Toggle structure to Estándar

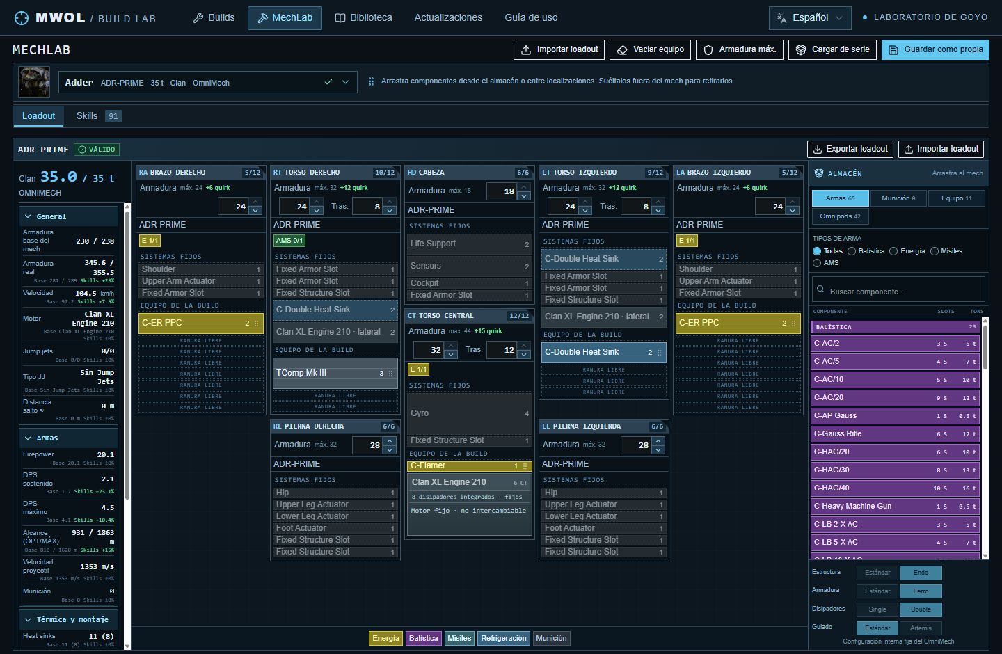[877, 573]
